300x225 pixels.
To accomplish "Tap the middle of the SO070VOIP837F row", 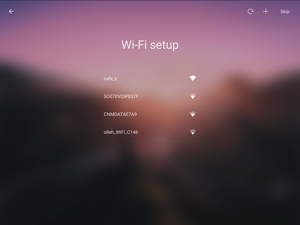I will [x=150, y=96].
